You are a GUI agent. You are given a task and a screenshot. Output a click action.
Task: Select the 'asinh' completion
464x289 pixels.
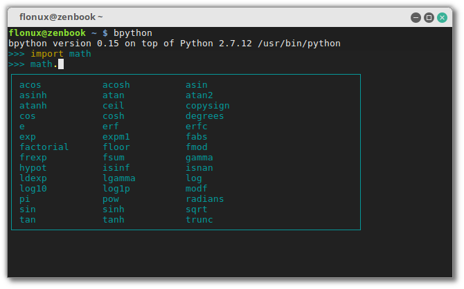pyautogui.click(x=33, y=95)
